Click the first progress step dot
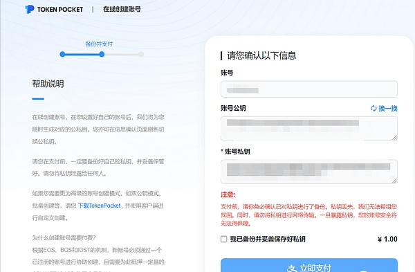 [62, 54]
